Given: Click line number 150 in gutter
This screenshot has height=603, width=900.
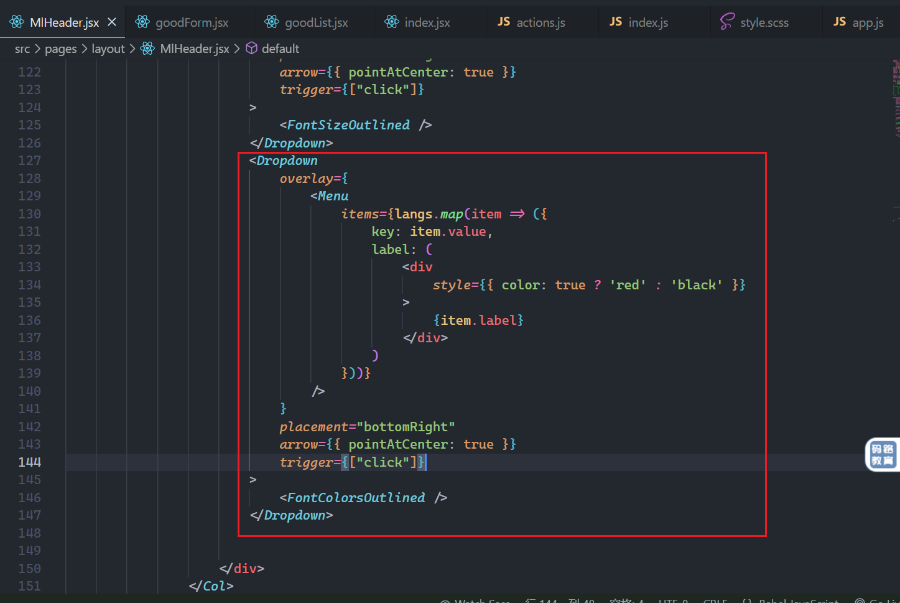Looking at the screenshot, I should (29, 569).
